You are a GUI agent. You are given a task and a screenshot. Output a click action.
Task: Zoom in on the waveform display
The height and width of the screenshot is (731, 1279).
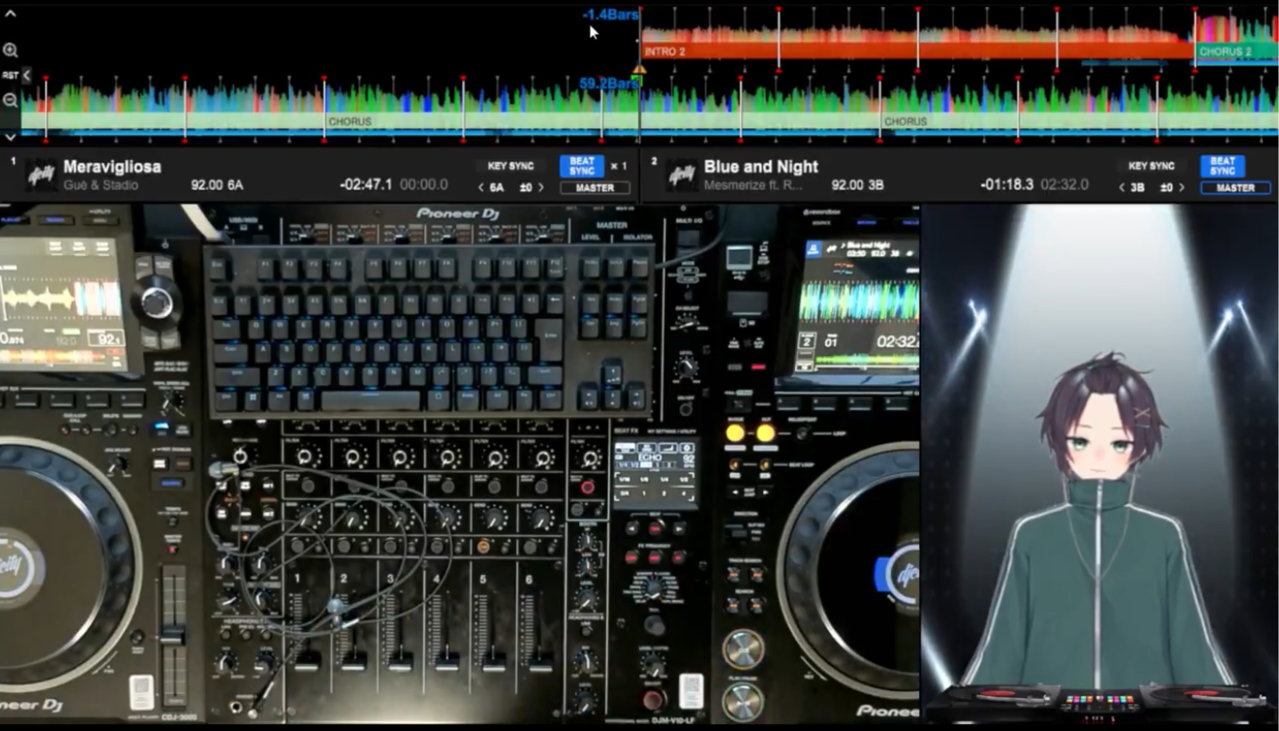(10, 50)
